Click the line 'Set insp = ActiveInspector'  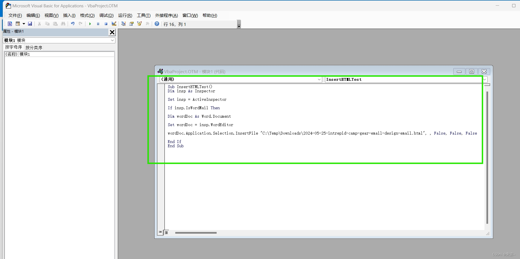click(x=197, y=99)
